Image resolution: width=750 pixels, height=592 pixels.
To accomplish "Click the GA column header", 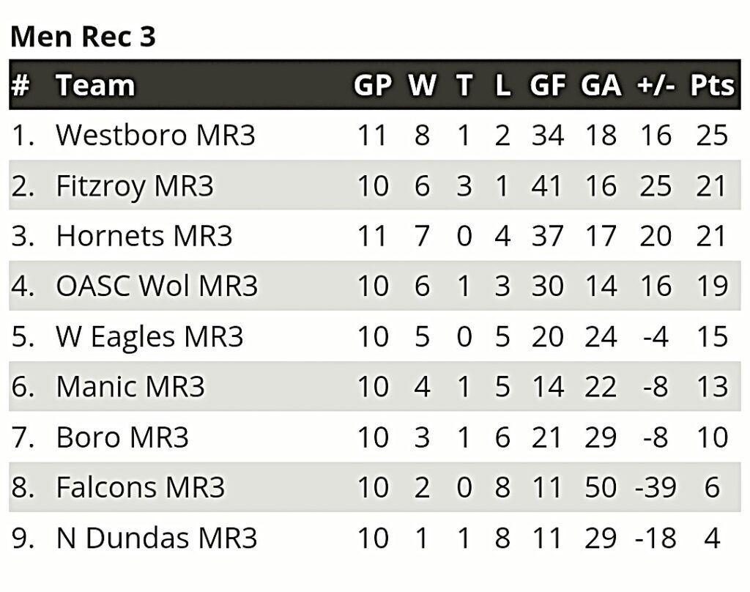I will (601, 86).
